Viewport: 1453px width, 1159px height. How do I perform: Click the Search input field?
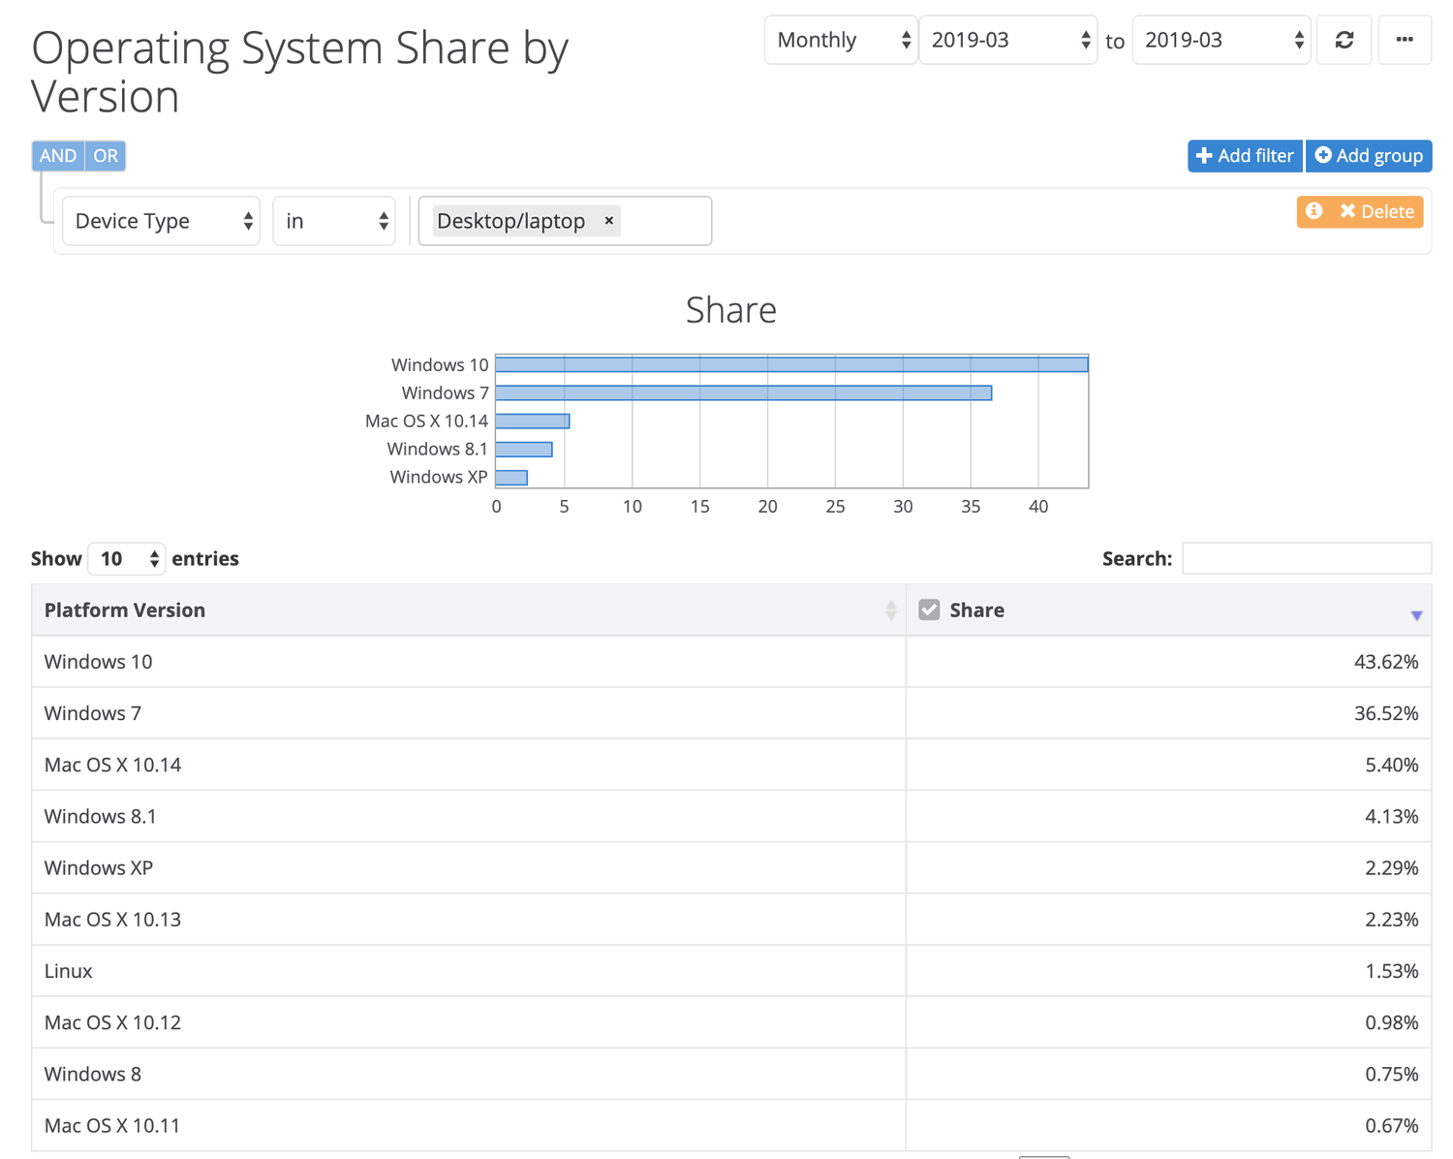point(1306,558)
